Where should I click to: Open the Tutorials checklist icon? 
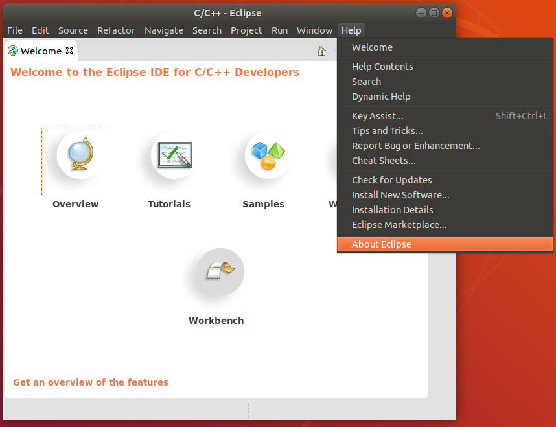[x=174, y=155]
